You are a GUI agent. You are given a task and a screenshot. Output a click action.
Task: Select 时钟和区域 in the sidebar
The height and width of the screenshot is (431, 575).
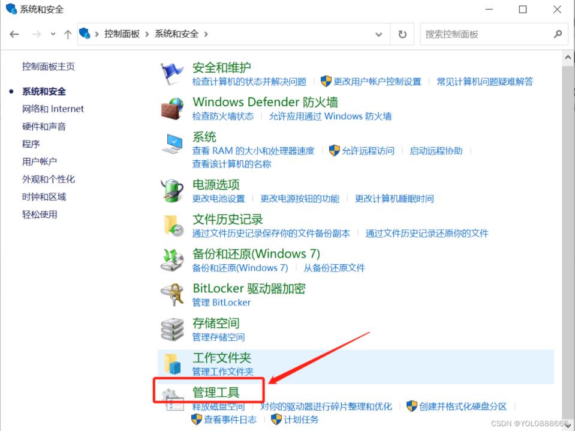click(x=44, y=197)
